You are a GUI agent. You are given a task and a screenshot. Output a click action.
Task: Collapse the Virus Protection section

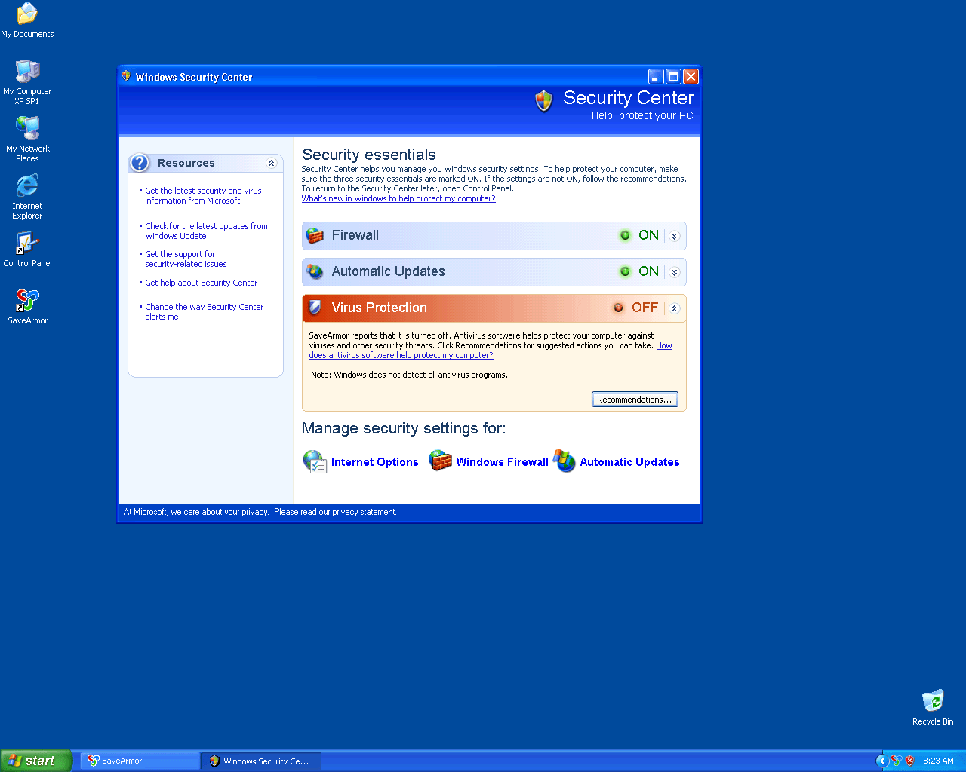coord(675,308)
